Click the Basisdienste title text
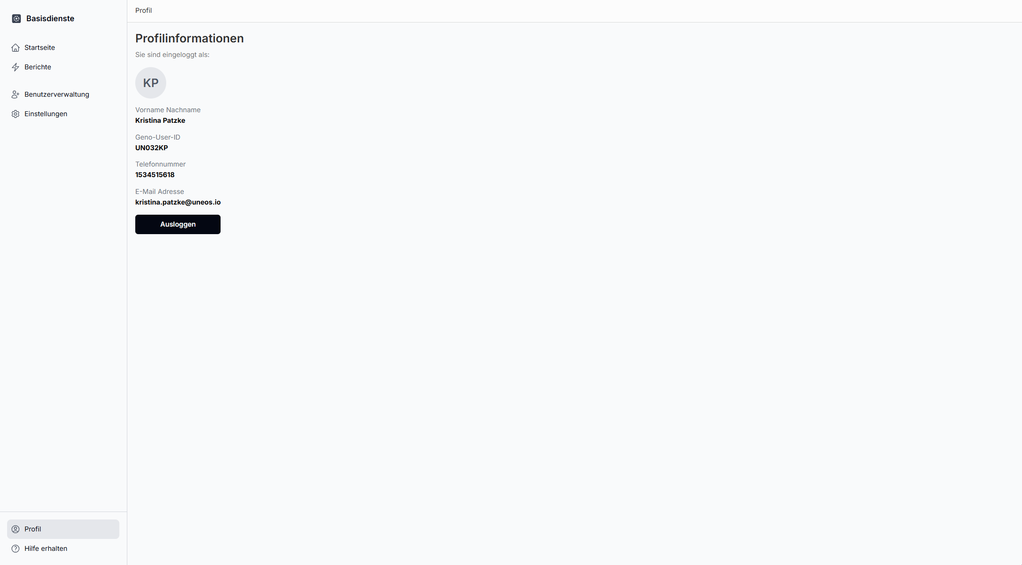 [50, 19]
